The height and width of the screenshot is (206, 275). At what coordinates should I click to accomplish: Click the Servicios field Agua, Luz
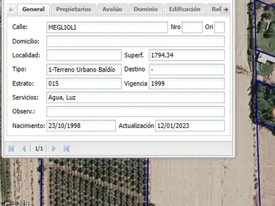(135, 97)
